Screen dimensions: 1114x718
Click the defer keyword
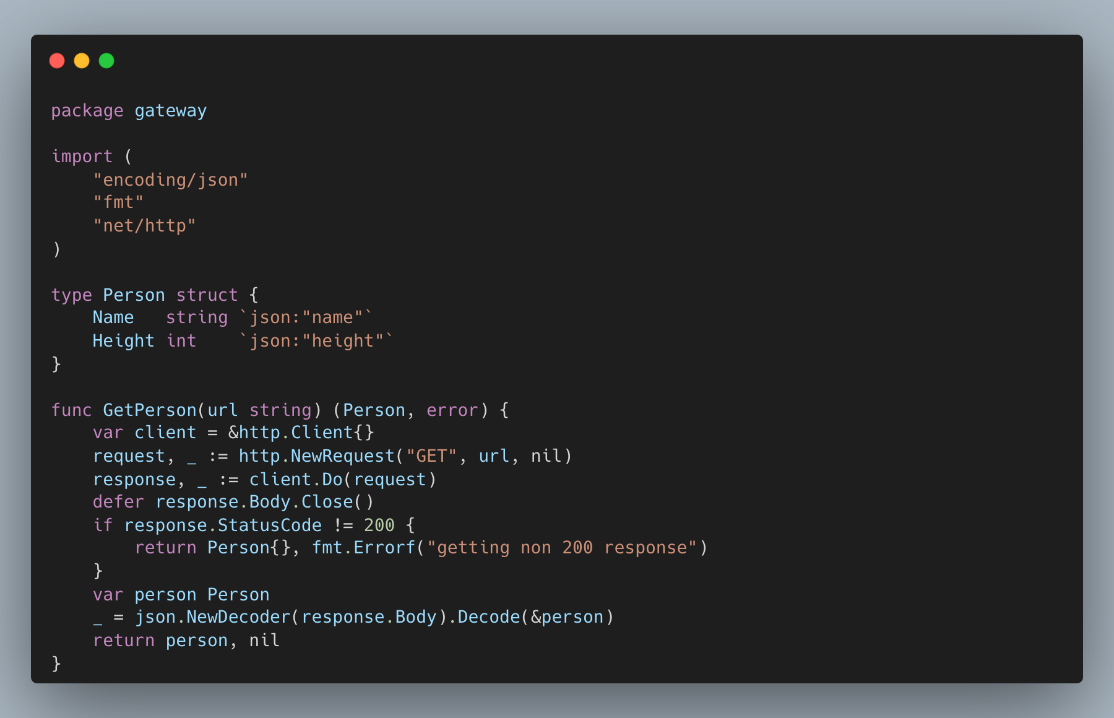pos(118,502)
